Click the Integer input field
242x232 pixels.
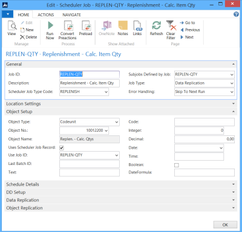pyautogui.click(x=199, y=130)
